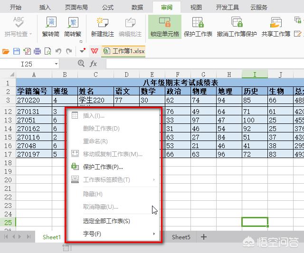Click the magnifier icon beside fx
This screenshot has height=253, width=304.
[81, 63]
